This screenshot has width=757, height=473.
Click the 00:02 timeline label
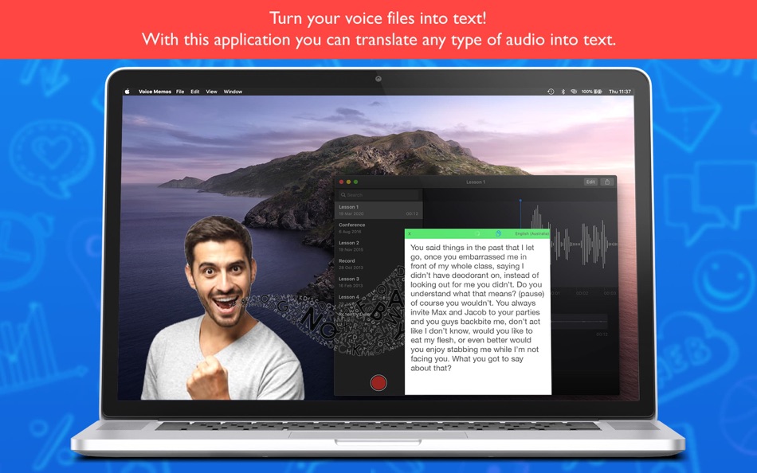(582, 293)
